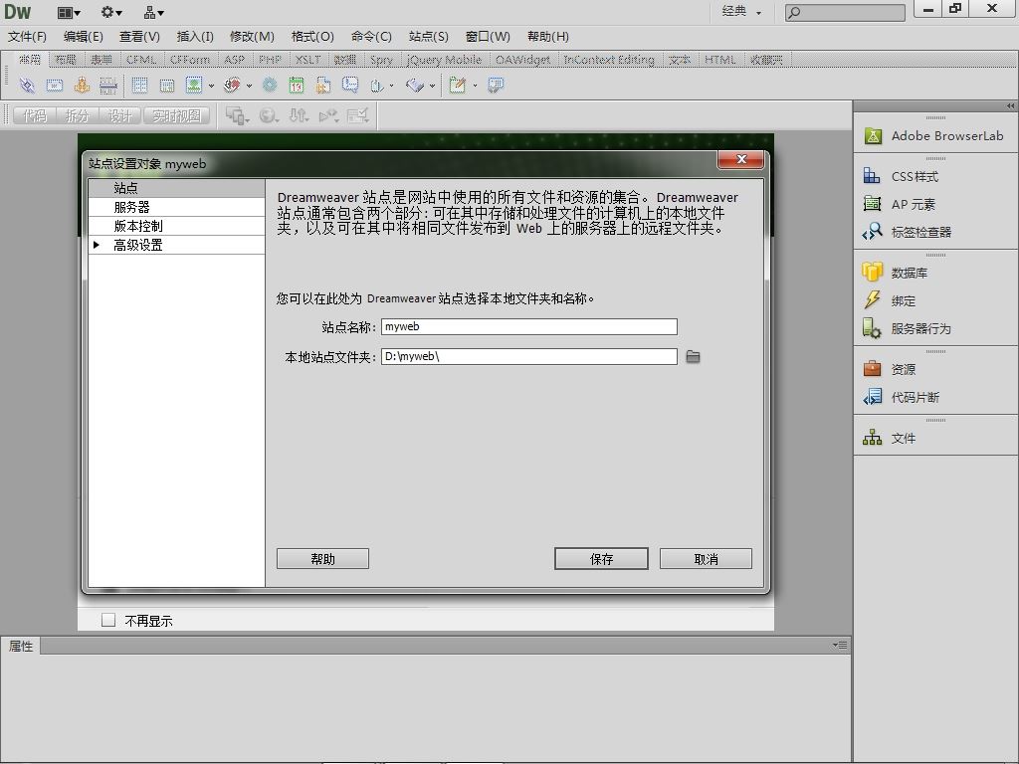Expand the 高级设置 category

[97, 245]
